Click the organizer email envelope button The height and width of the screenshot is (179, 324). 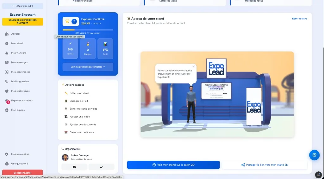pos(74,167)
